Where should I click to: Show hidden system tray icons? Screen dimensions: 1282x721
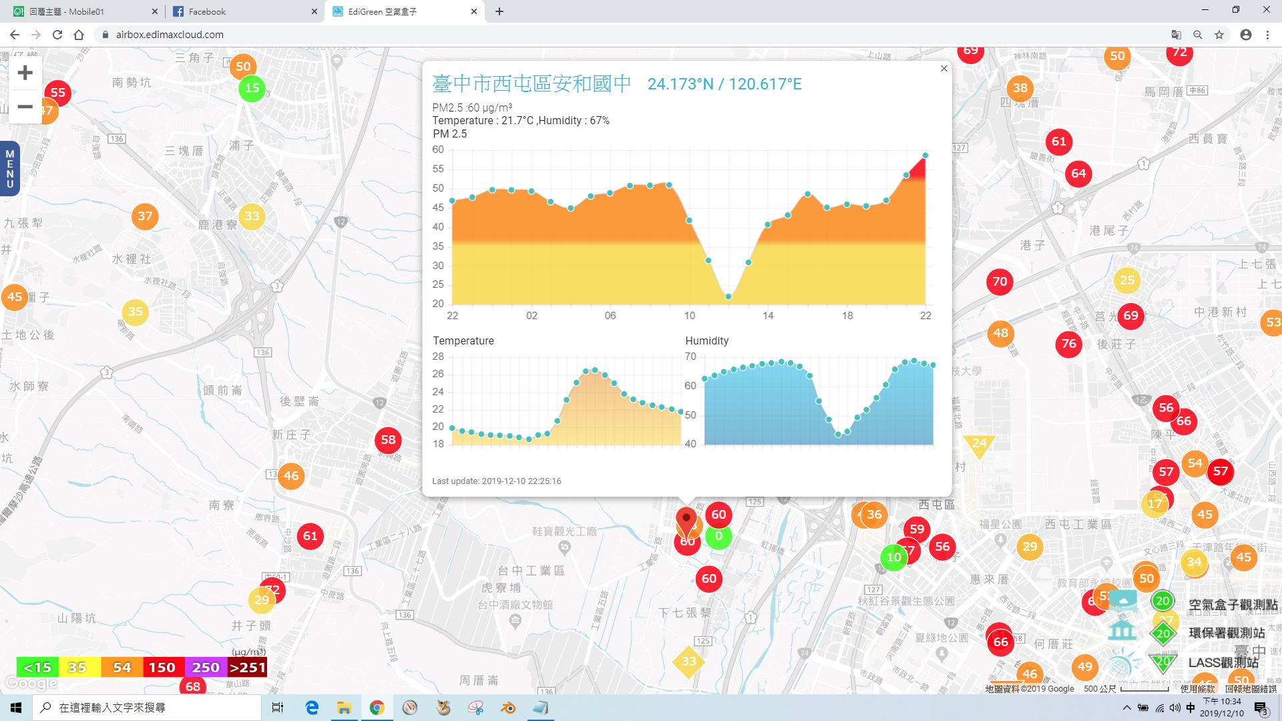(1127, 708)
